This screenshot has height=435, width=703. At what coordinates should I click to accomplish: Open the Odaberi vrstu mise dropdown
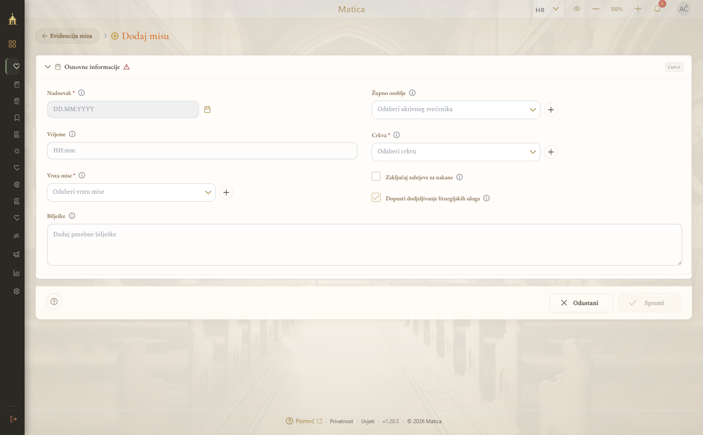tap(131, 192)
